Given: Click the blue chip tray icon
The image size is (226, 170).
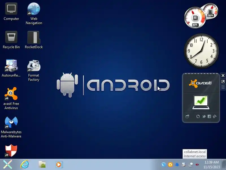Looking at the screenshot, I should 177,165.
